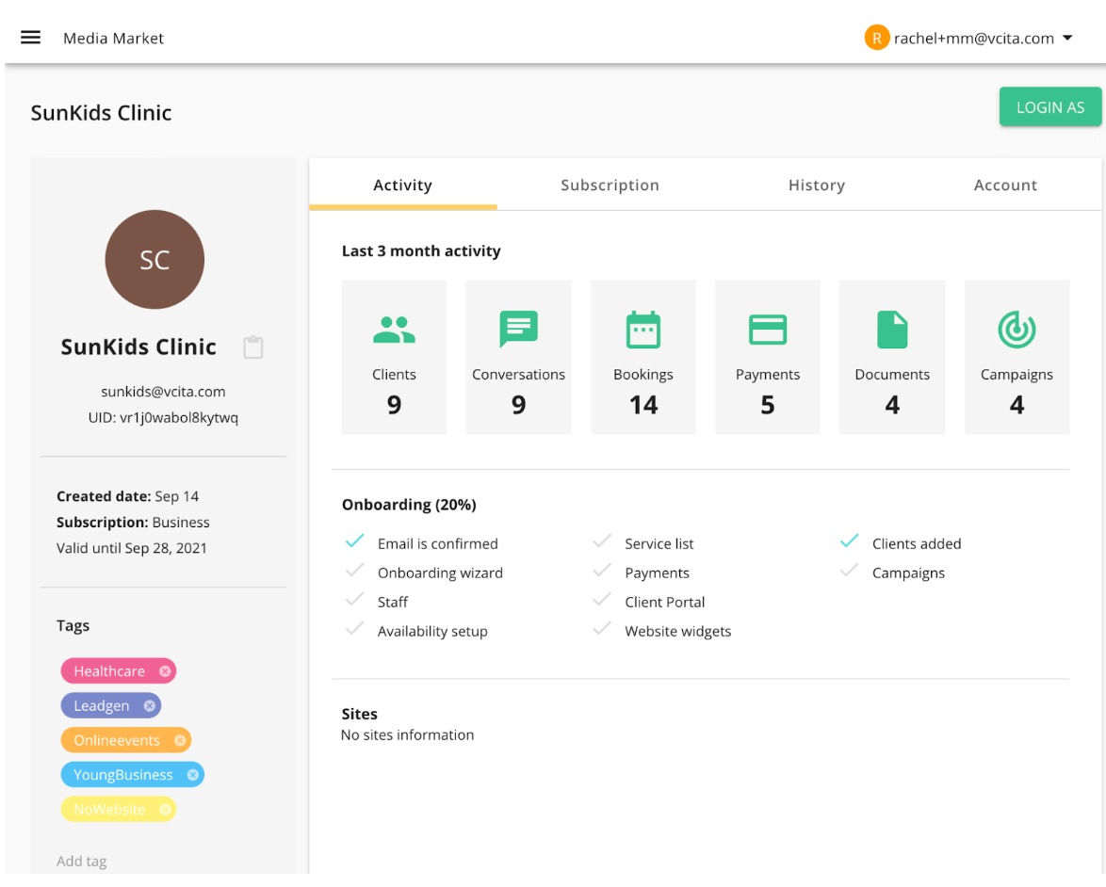
Task: Click the clipboard copy icon beside SunKids Clinic
Action: pyautogui.click(x=252, y=347)
